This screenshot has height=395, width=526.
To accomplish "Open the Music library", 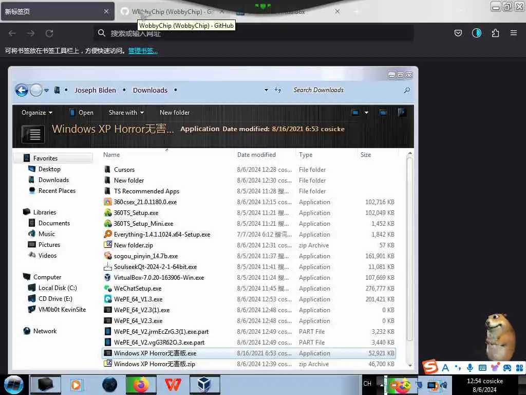I will coord(46,234).
